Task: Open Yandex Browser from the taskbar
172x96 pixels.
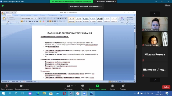Action: click(78, 93)
